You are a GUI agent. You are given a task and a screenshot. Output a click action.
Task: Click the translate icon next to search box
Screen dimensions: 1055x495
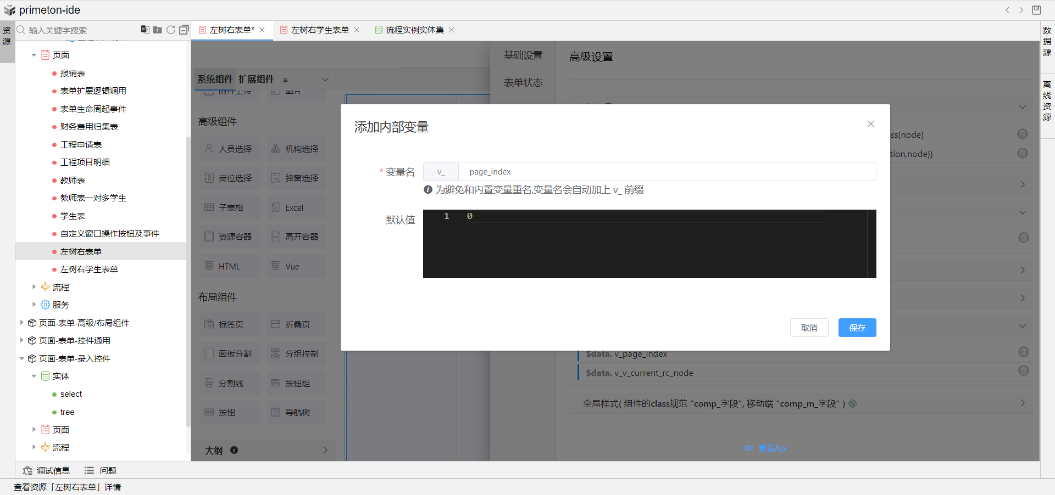145,30
